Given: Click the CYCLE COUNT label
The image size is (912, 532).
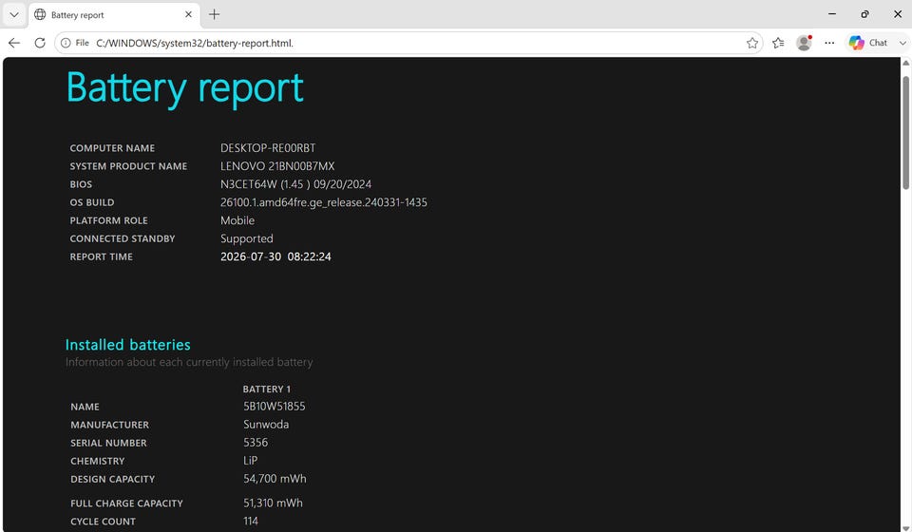Looking at the screenshot, I should pyautogui.click(x=103, y=522).
